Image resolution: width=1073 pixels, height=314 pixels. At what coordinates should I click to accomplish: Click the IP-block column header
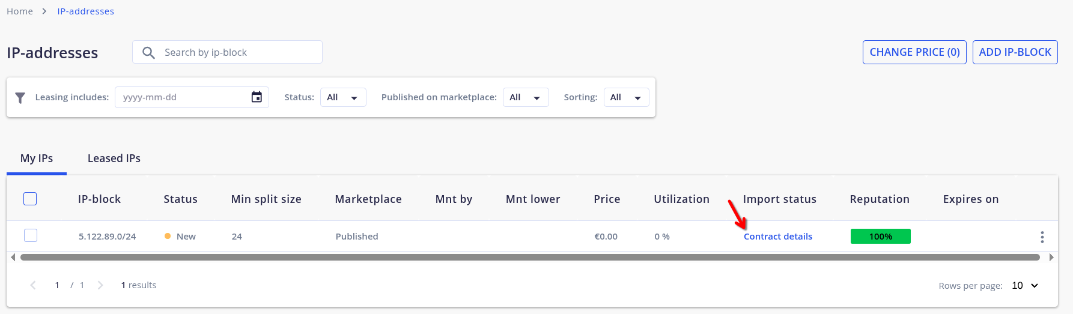point(99,199)
